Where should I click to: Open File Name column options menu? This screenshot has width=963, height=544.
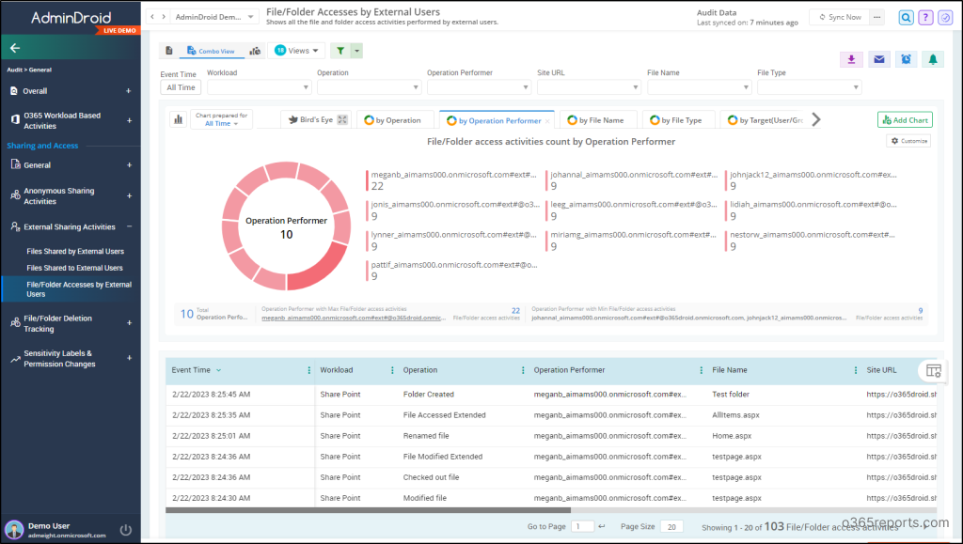click(x=856, y=370)
